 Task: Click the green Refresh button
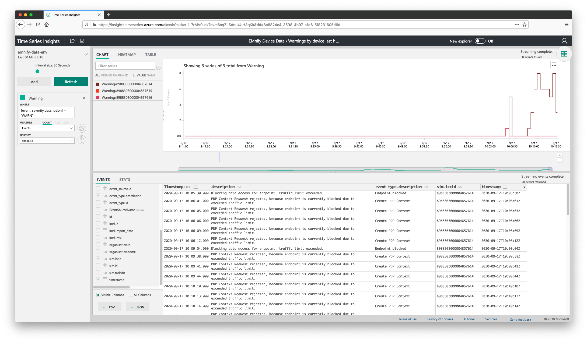(71, 82)
